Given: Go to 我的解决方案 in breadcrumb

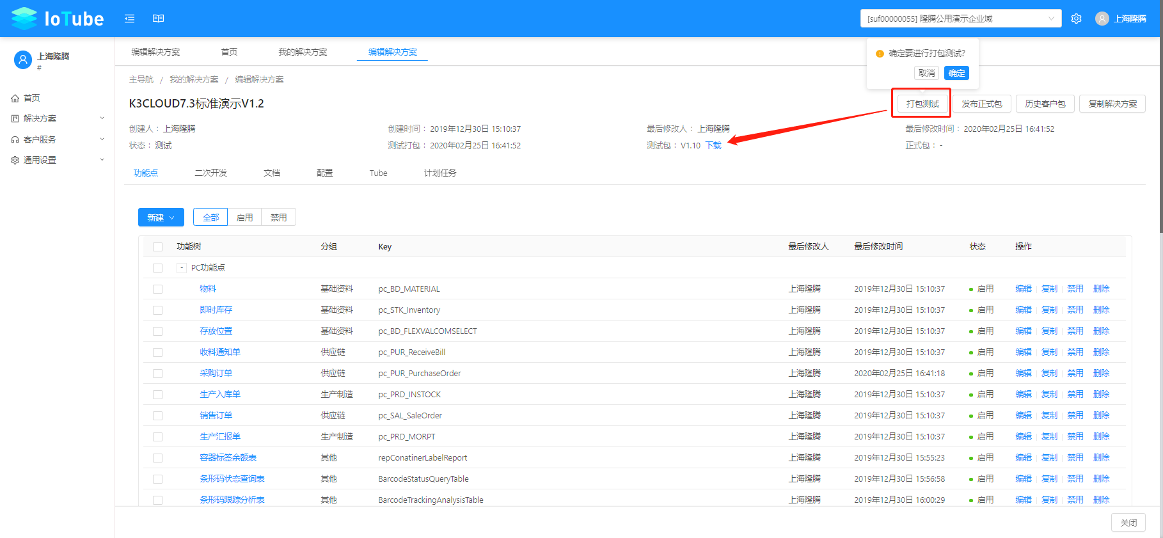Looking at the screenshot, I should pos(194,79).
